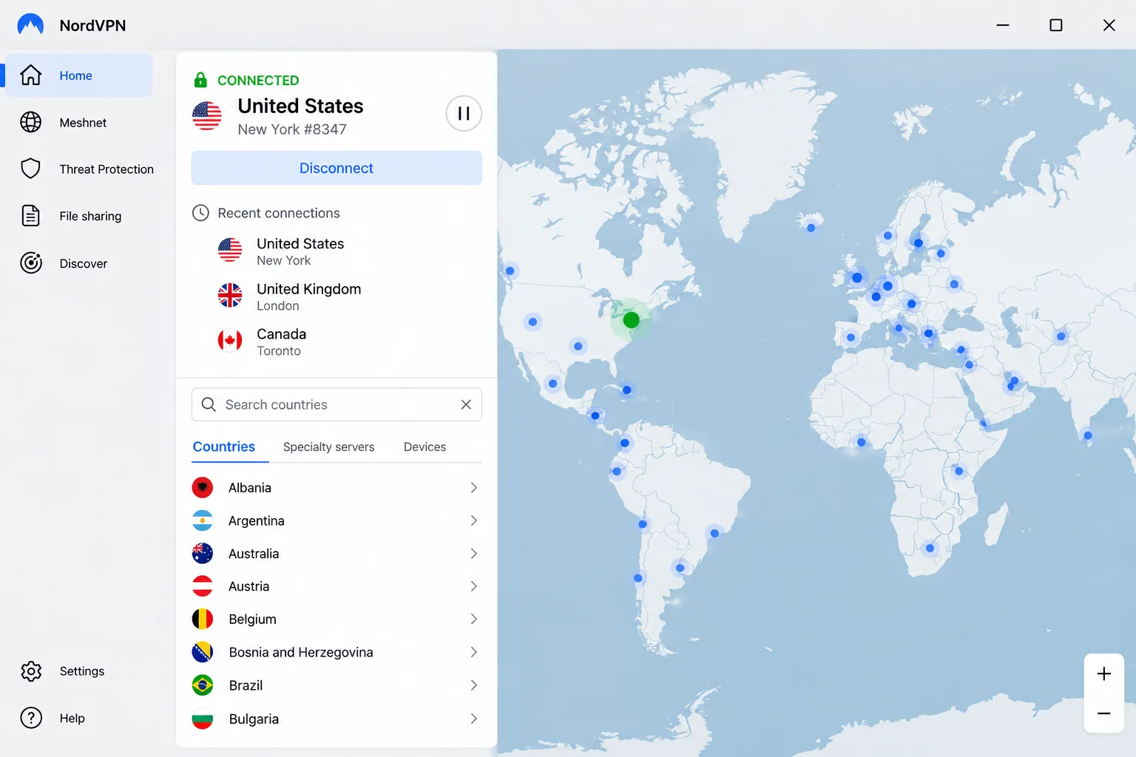Viewport: 1136px width, 757px height.
Task: Click the United Kingdom flag in recent connections
Action: [230, 295]
